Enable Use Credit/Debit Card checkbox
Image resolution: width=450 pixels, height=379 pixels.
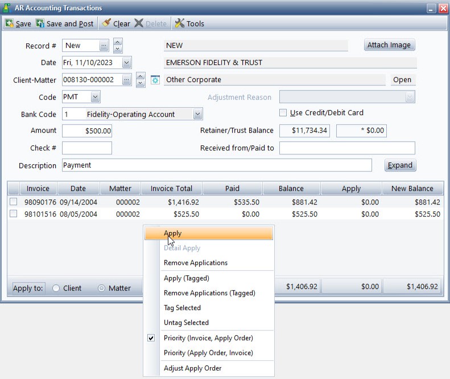[x=283, y=113]
